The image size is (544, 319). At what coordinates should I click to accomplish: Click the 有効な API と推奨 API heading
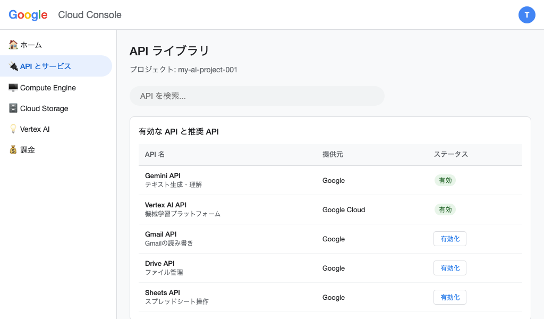pyautogui.click(x=179, y=131)
